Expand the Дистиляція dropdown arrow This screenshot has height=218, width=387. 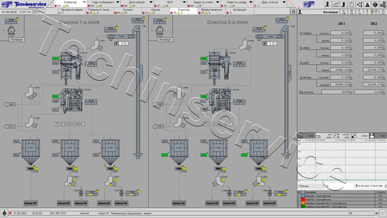coord(151,2)
